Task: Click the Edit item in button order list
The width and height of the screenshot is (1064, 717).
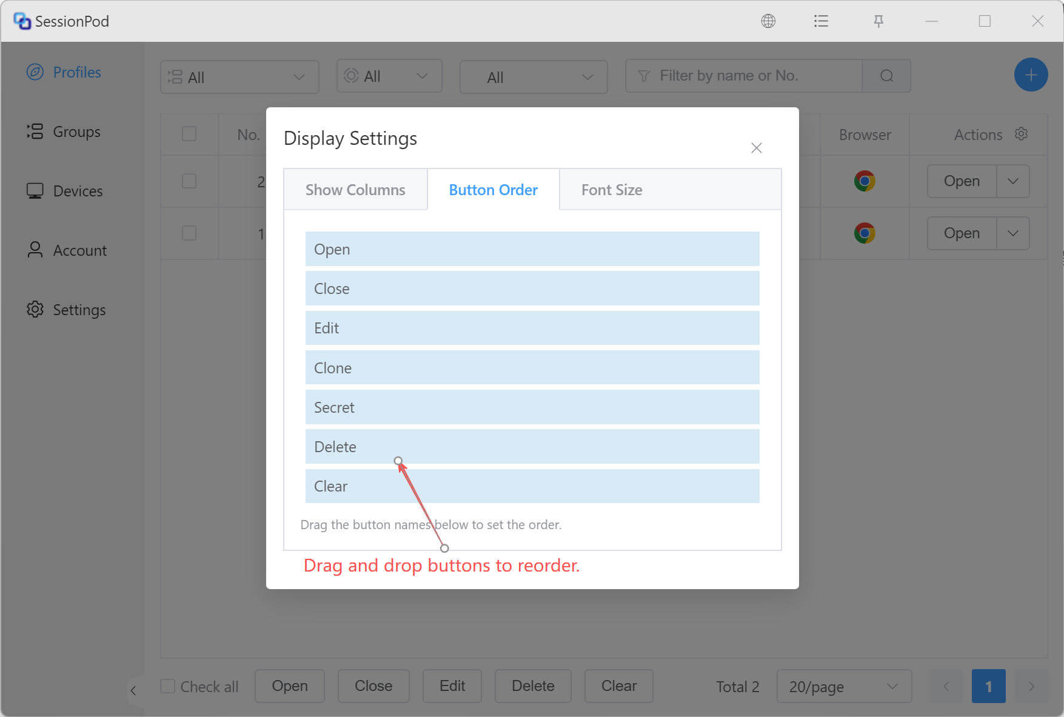Action: coord(532,328)
